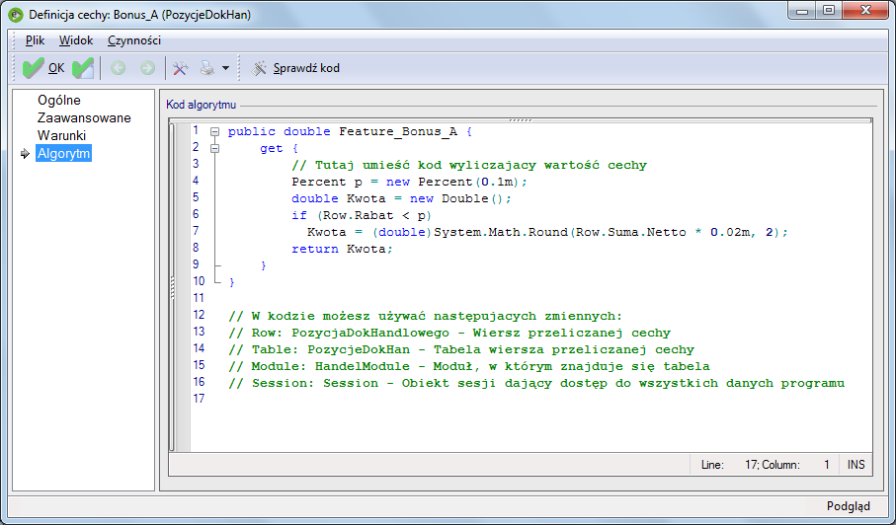This screenshot has width=896, height=525.
Task: Click on 'return Kwota;' in the code
Action: pos(342,249)
